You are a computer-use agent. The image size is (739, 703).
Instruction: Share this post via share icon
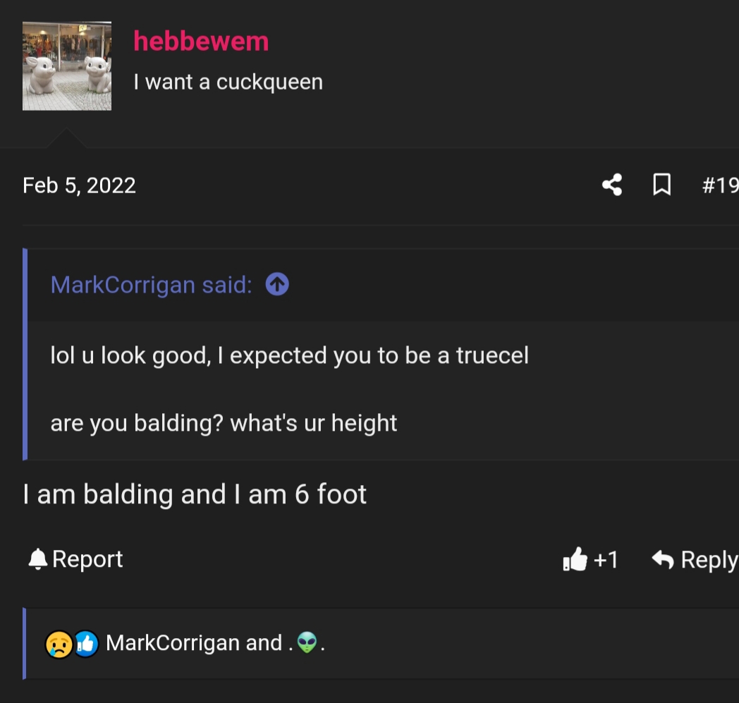click(612, 184)
